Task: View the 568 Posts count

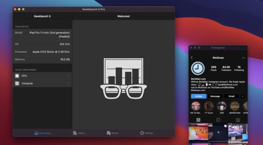Action: pos(213,69)
